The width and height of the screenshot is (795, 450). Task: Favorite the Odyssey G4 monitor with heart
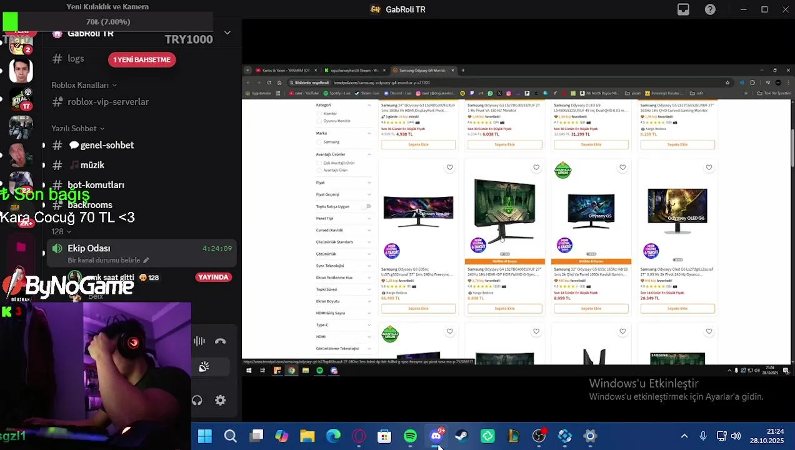click(x=536, y=167)
